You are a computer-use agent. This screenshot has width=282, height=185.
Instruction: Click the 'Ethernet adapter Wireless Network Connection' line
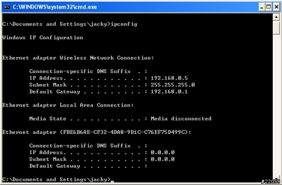pyautogui.click(x=78, y=58)
